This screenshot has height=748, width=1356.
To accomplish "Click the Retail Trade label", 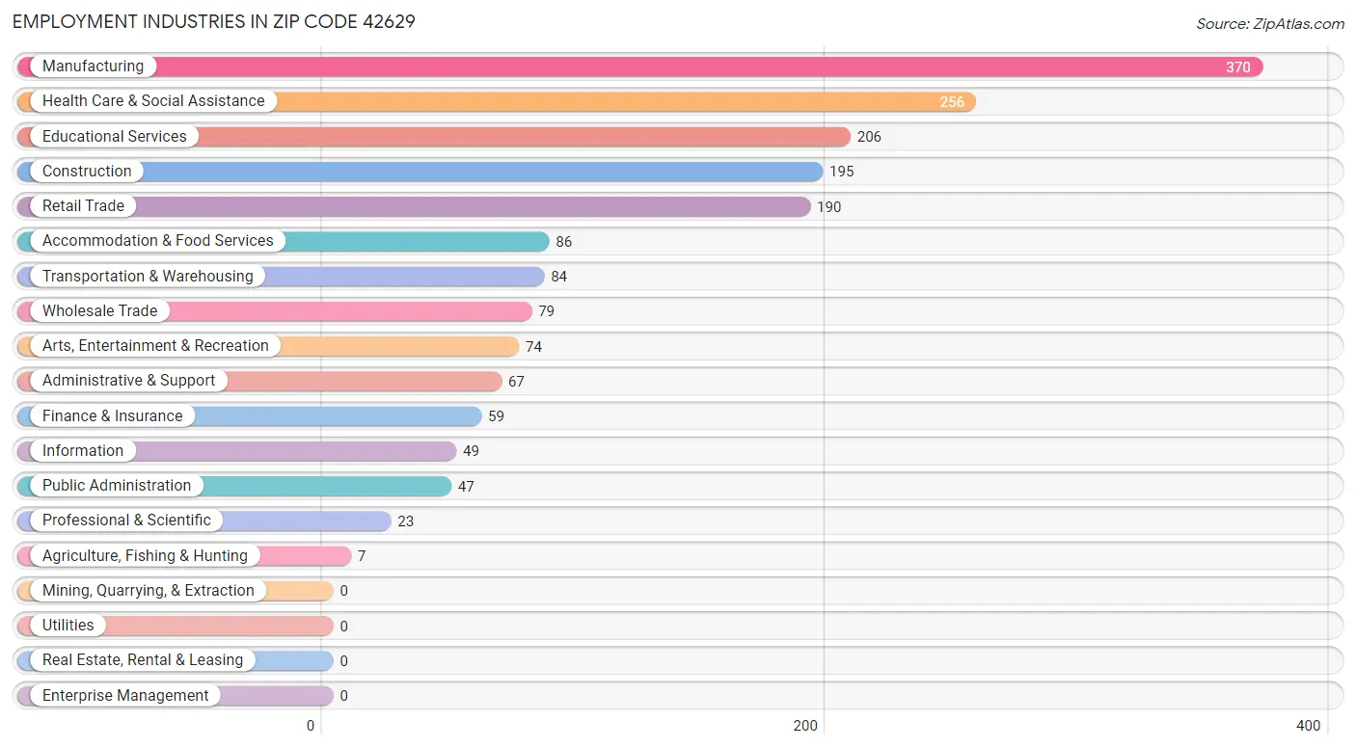I will coord(83,206).
